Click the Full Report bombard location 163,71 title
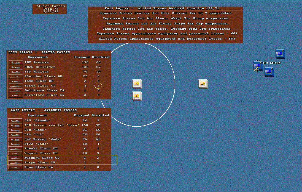Screen dimensions: 302x192 (x=163, y=9)
